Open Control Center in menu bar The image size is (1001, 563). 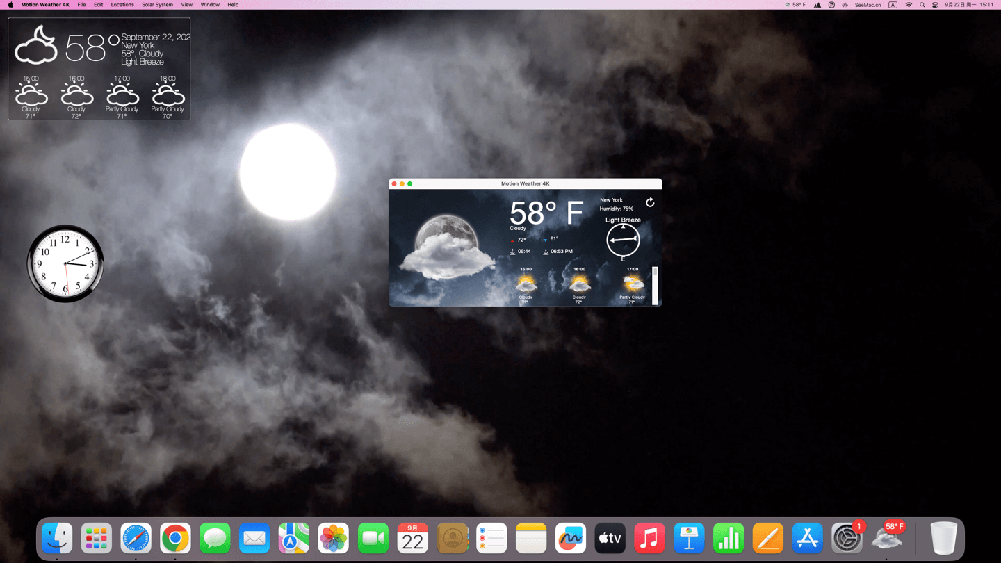(935, 5)
